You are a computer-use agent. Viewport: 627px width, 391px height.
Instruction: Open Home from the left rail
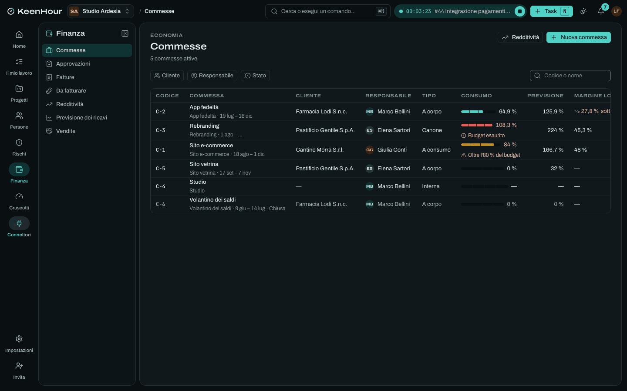click(x=19, y=39)
